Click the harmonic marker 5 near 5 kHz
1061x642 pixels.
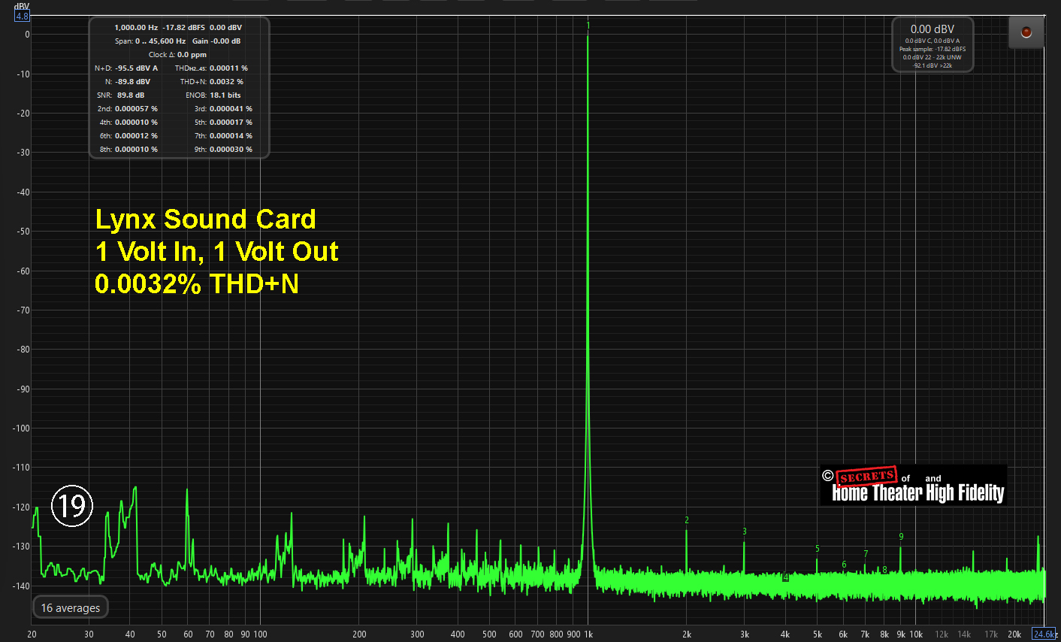pyautogui.click(x=818, y=549)
